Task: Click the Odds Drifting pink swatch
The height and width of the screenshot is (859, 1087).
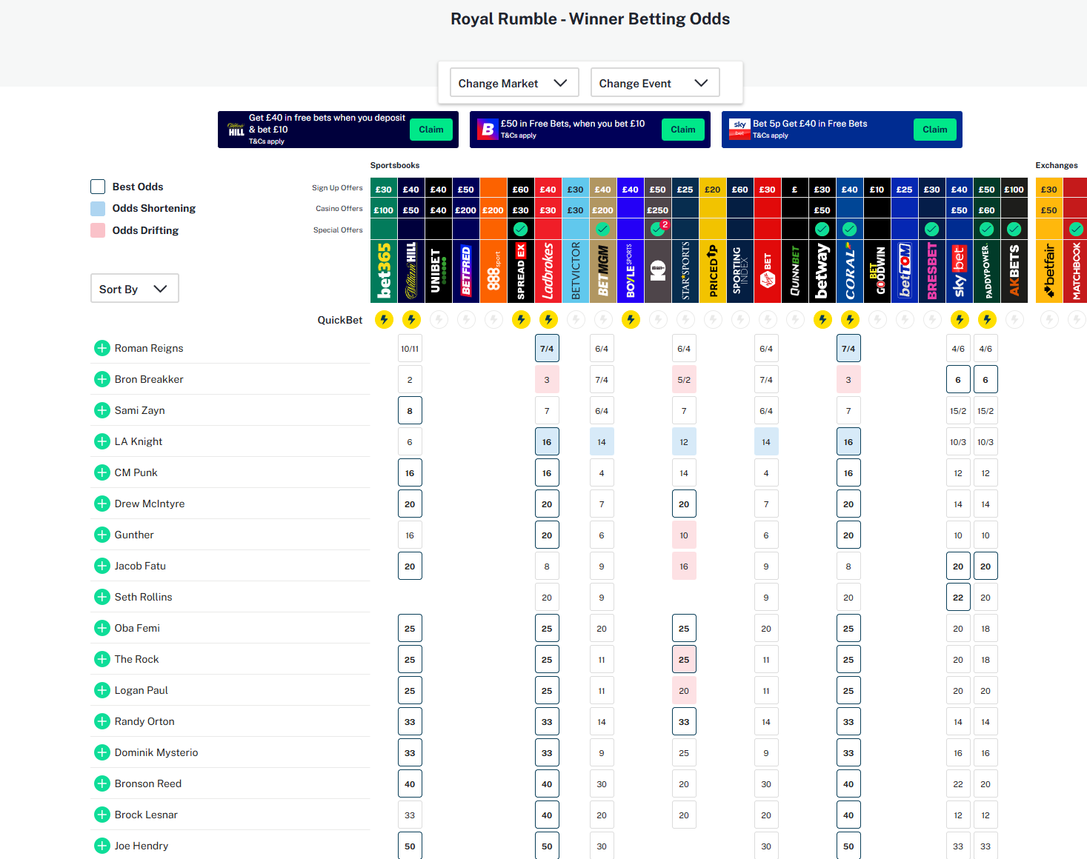Action: [x=98, y=230]
